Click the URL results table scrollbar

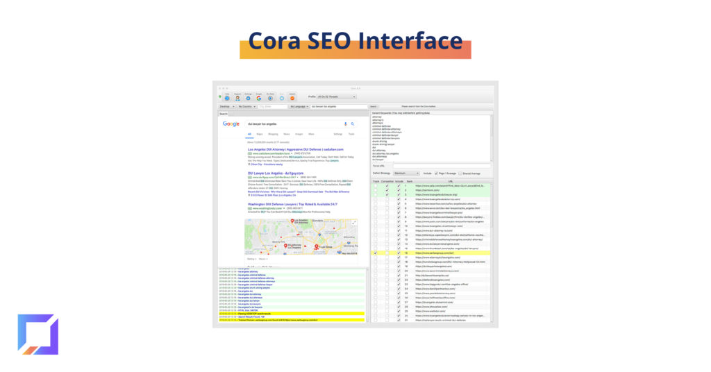[x=492, y=252]
